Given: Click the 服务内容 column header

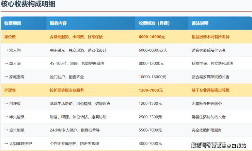Looking at the screenshot, I should (x=58, y=23).
